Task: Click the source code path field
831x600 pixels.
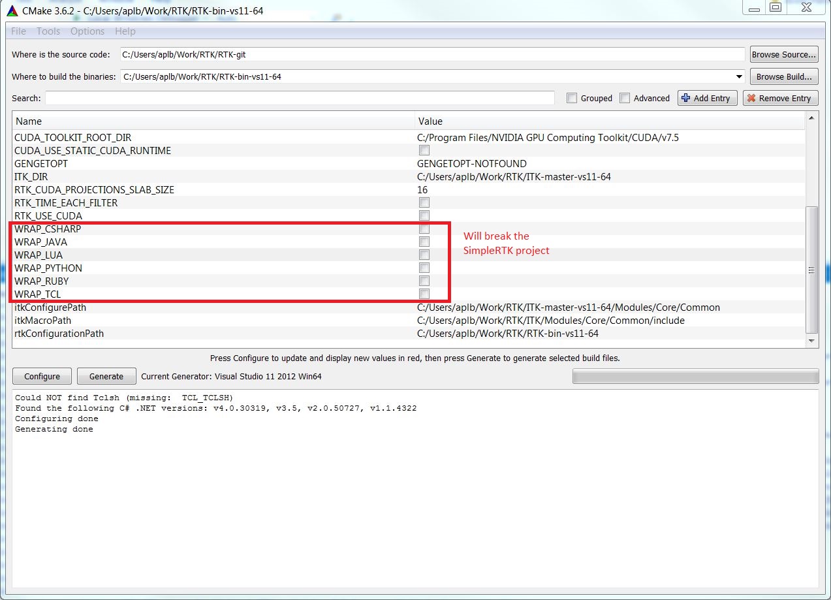Action: (432, 54)
